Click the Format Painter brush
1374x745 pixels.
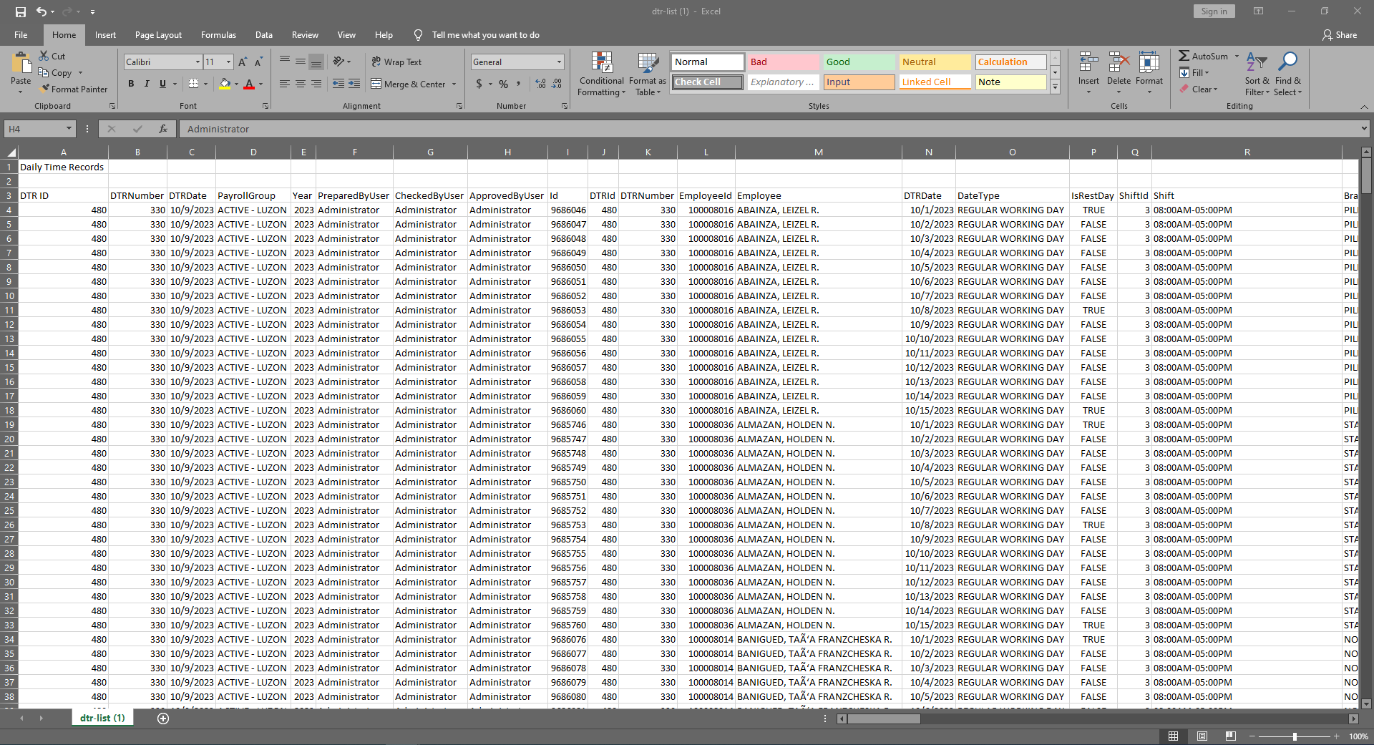pos(44,89)
